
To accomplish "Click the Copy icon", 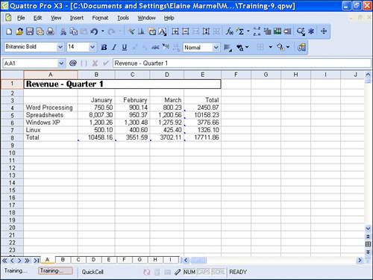I will [x=74, y=31].
